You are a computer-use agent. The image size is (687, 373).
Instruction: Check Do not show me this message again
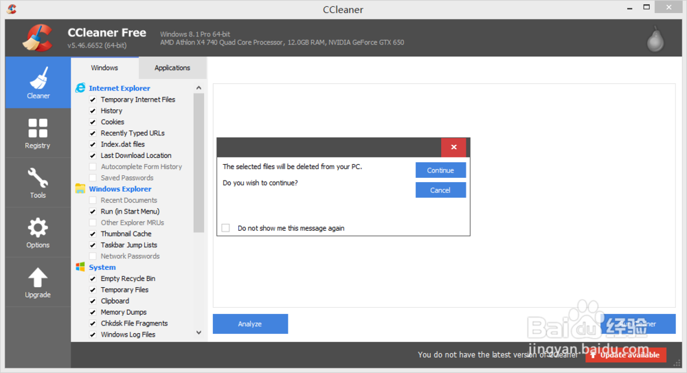pyautogui.click(x=225, y=228)
